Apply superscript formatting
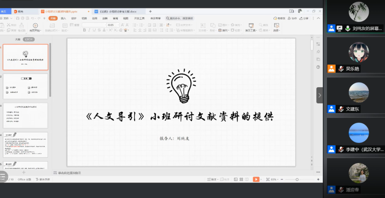 [x=111, y=30]
